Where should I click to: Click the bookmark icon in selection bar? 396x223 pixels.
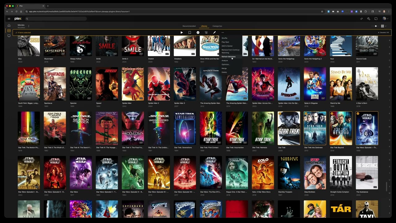190,33
